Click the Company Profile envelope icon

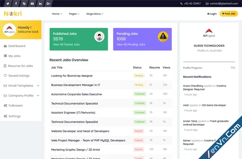tap(5, 96)
